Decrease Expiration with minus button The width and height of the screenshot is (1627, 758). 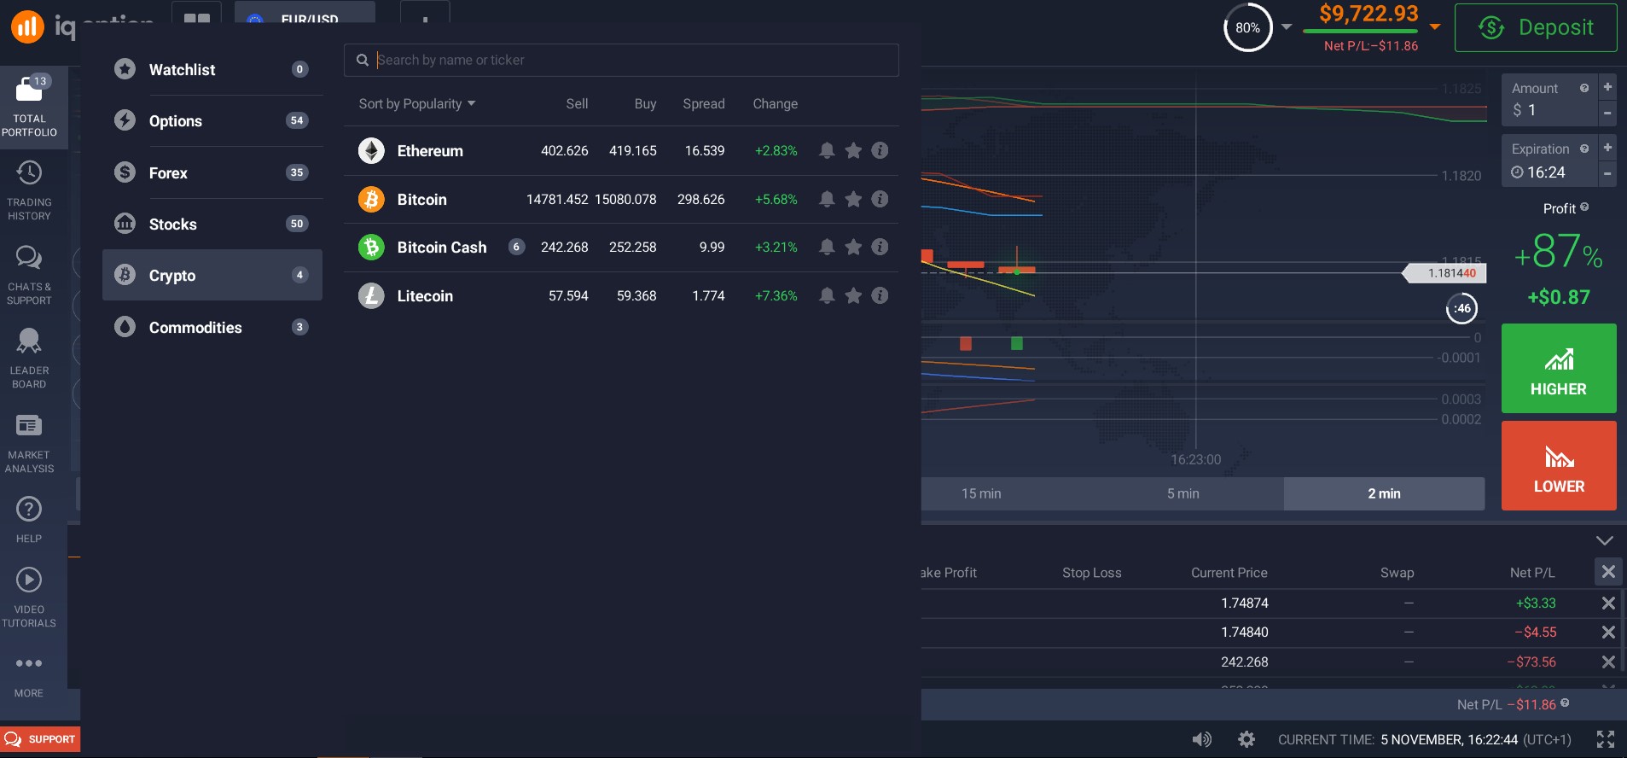[1607, 173]
